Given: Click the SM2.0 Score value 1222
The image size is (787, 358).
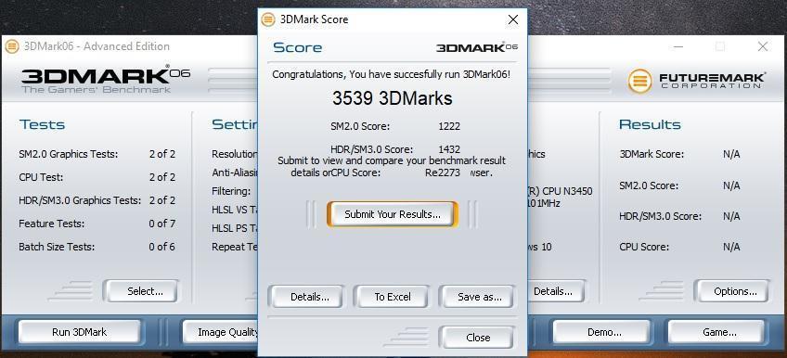Looking at the screenshot, I should (x=449, y=126).
